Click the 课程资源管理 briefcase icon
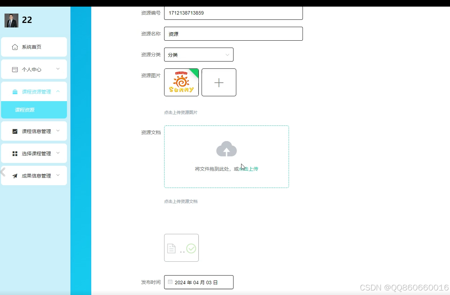The width and height of the screenshot is (450, 295). [15, 91]
